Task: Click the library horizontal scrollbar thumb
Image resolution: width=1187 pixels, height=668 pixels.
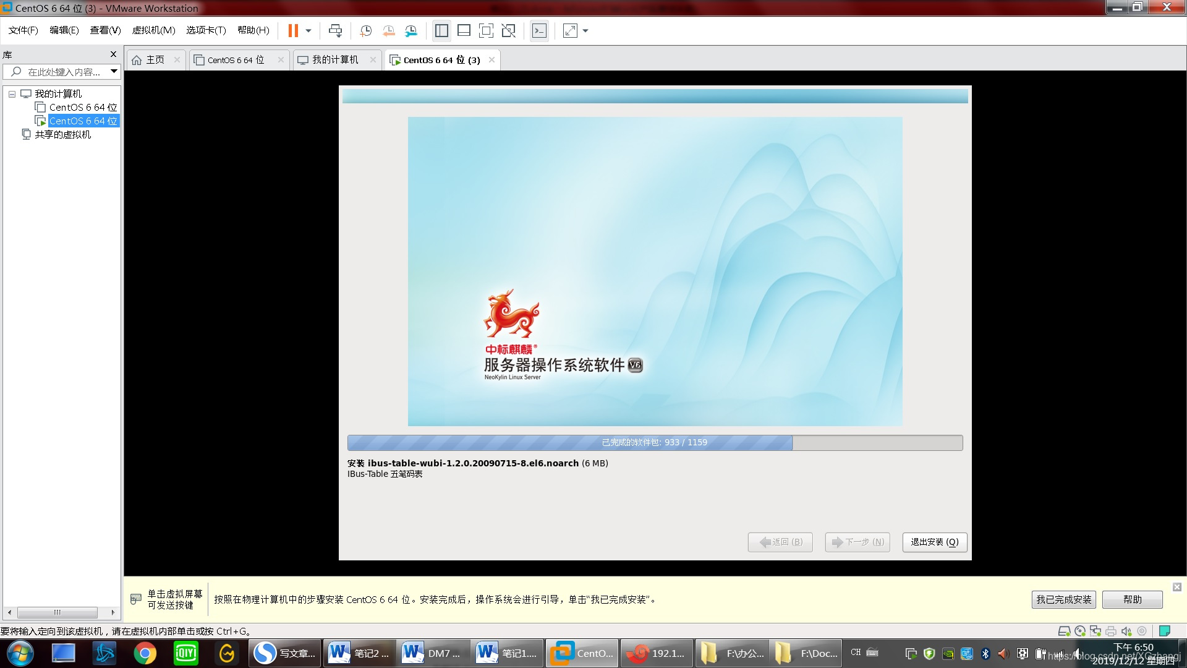Action: (x=57, y=612)
